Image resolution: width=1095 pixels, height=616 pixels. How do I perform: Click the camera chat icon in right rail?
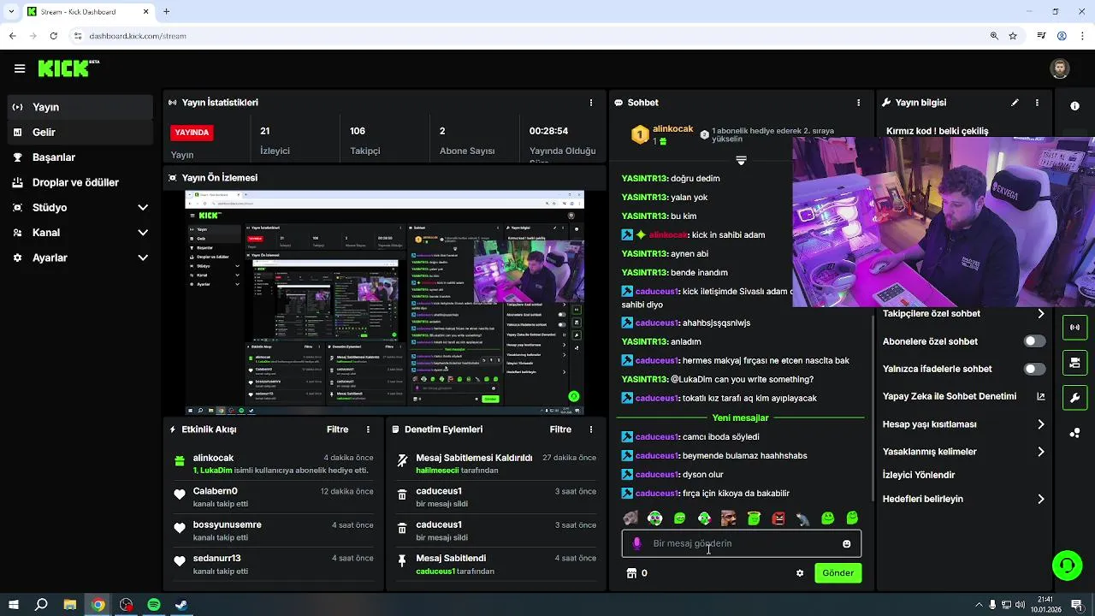click(1074, 363)
